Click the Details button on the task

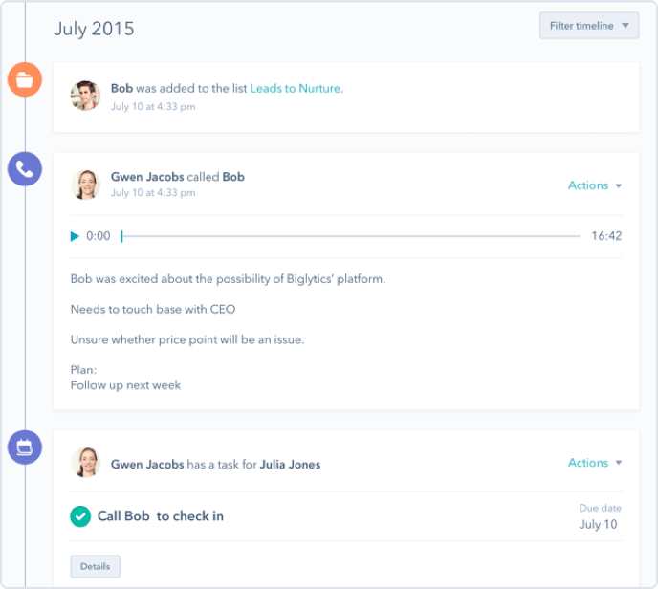coord(95,566)
